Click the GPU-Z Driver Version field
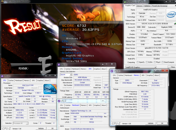 click(156, 48)
